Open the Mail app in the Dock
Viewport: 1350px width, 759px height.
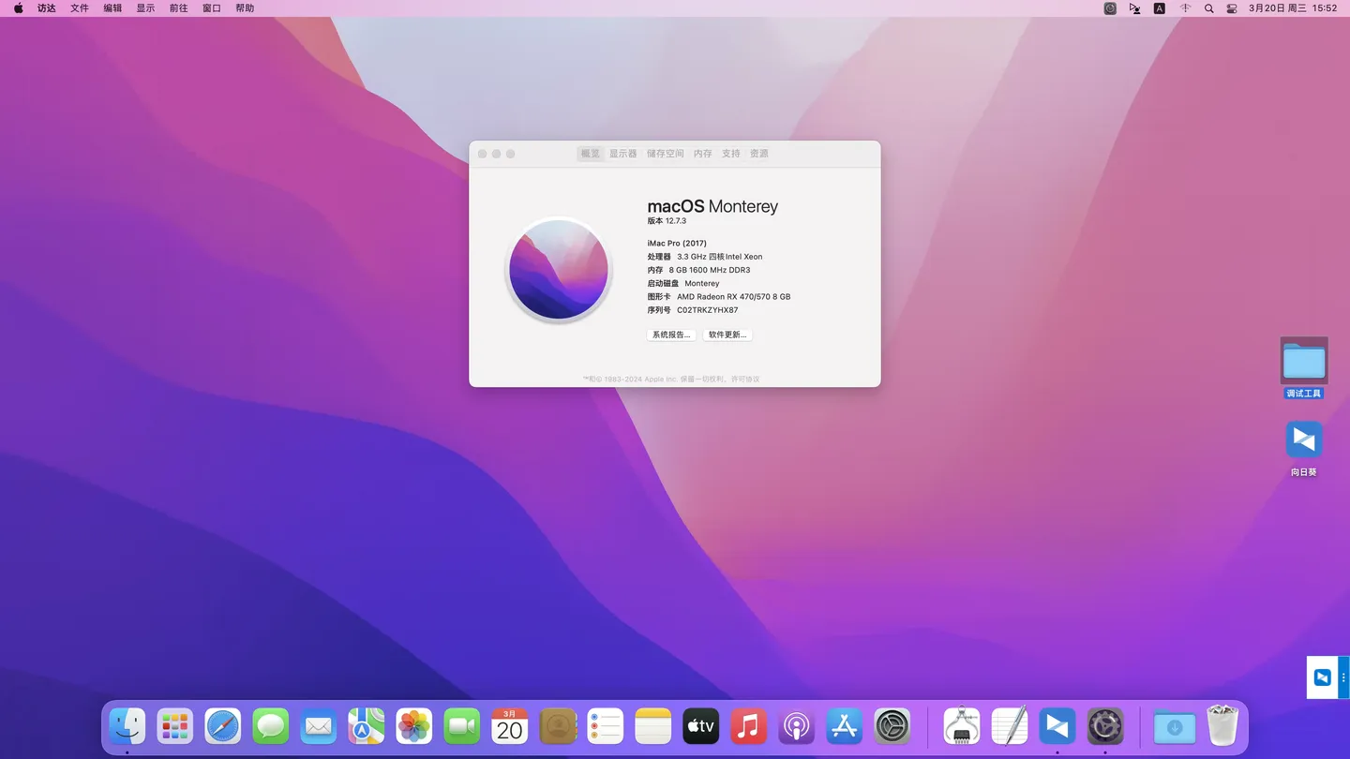318,726
